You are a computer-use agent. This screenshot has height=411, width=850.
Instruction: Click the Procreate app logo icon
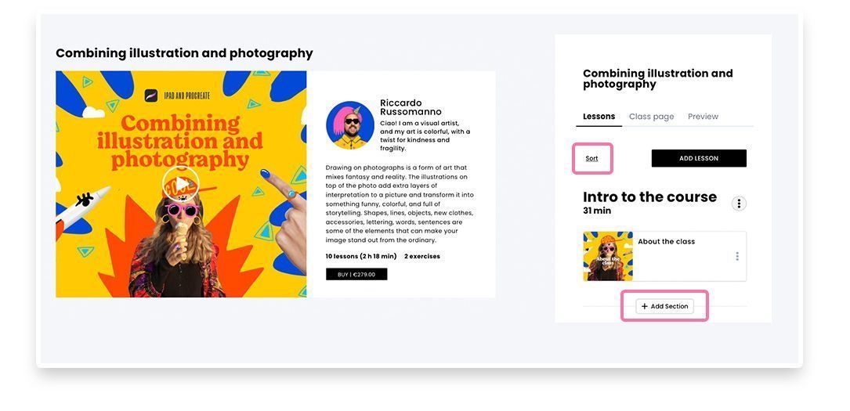point(151,96)
